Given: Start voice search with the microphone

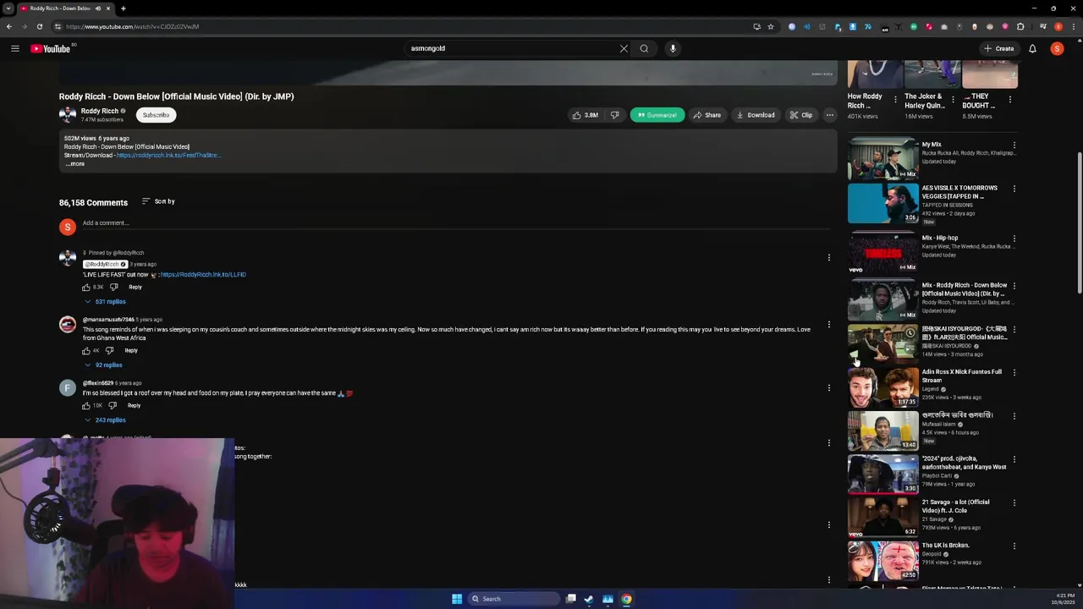Looking at the screenshot, I should pyautogui.click(x=673, y=48).
